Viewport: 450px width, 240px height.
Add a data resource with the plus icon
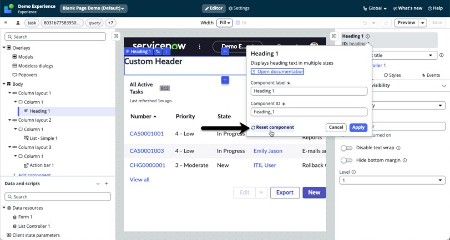[x=107, y=184]
